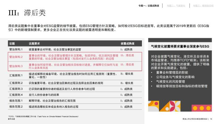
Task: Select the highlighted 管治架构.2 row
Action: pyautogui.click(x=75, y=57)
